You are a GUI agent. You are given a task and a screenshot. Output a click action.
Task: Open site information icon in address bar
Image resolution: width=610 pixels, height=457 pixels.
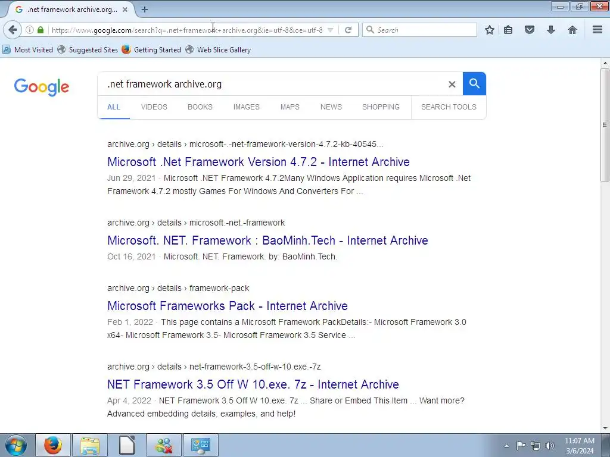coord(30,30)
